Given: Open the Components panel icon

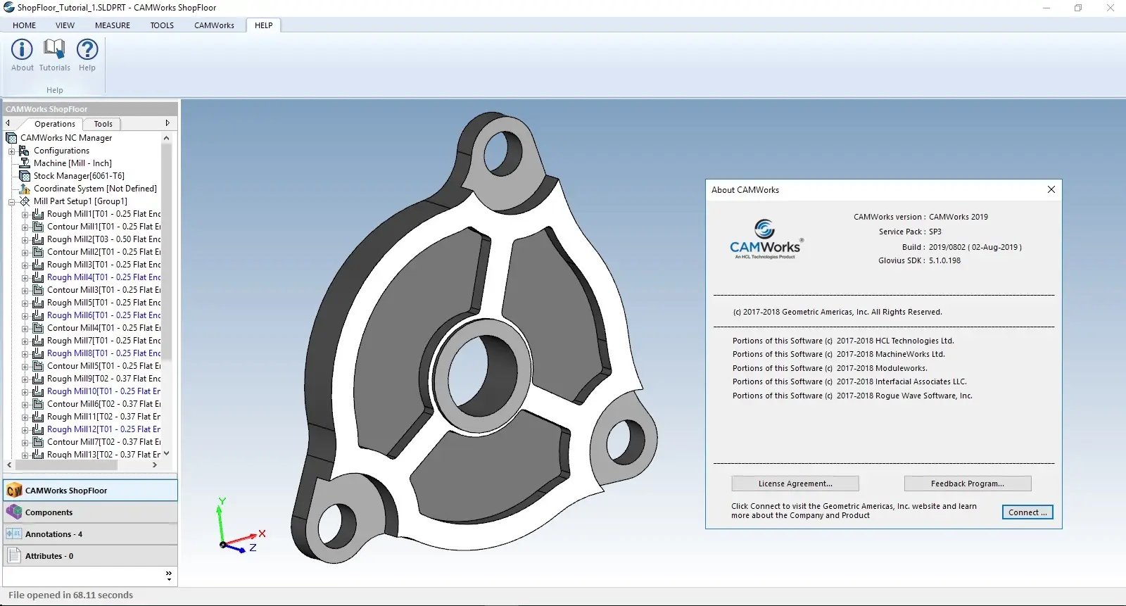Looking at the screenshot, I should tap(14, 512).
